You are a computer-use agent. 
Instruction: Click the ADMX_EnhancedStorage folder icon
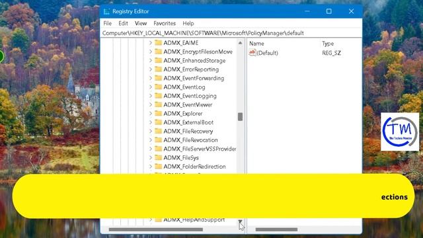coord(159,60)
